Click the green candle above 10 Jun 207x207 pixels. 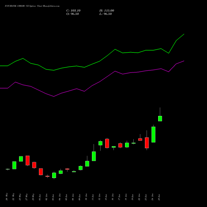click(87, 164)
